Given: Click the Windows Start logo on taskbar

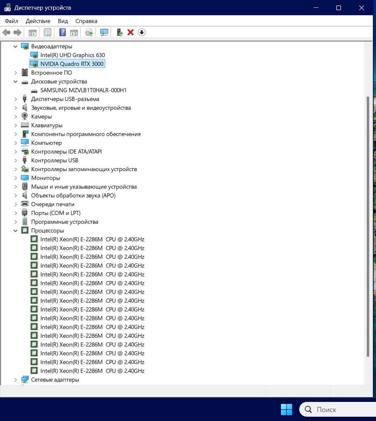Looking at the screenshot, I should coord(286,409).
